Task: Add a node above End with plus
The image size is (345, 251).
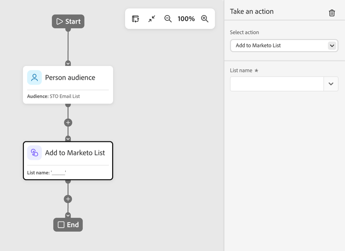Action: (68, 199)
